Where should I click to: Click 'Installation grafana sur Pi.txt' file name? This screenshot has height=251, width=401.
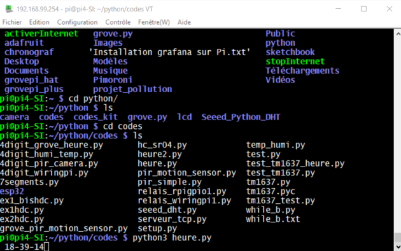coord(169,52)
